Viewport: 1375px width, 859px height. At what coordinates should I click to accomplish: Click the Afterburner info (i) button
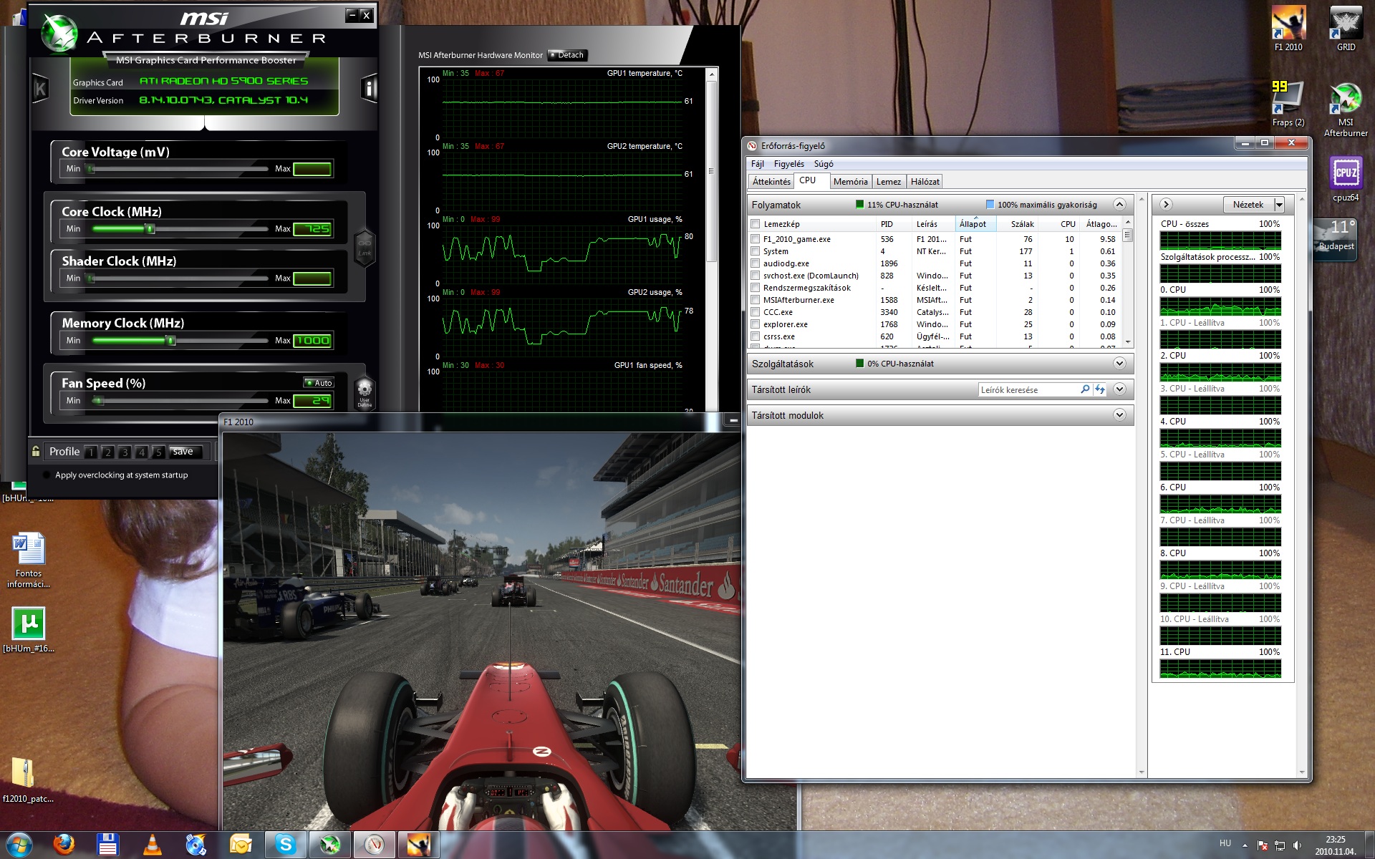tap(370, 89)
